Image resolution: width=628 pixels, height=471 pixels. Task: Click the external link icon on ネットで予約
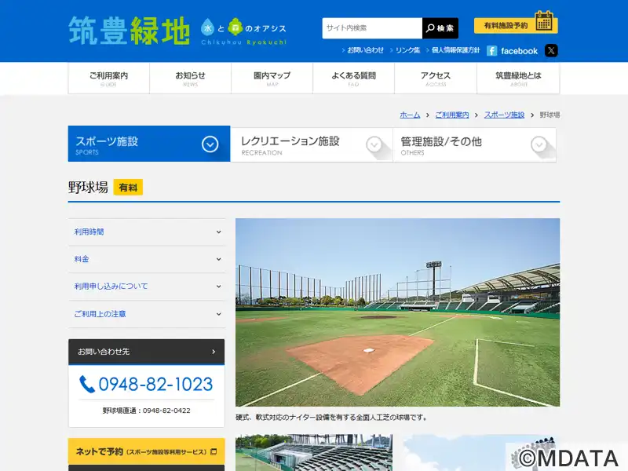[x=214, y=452]
